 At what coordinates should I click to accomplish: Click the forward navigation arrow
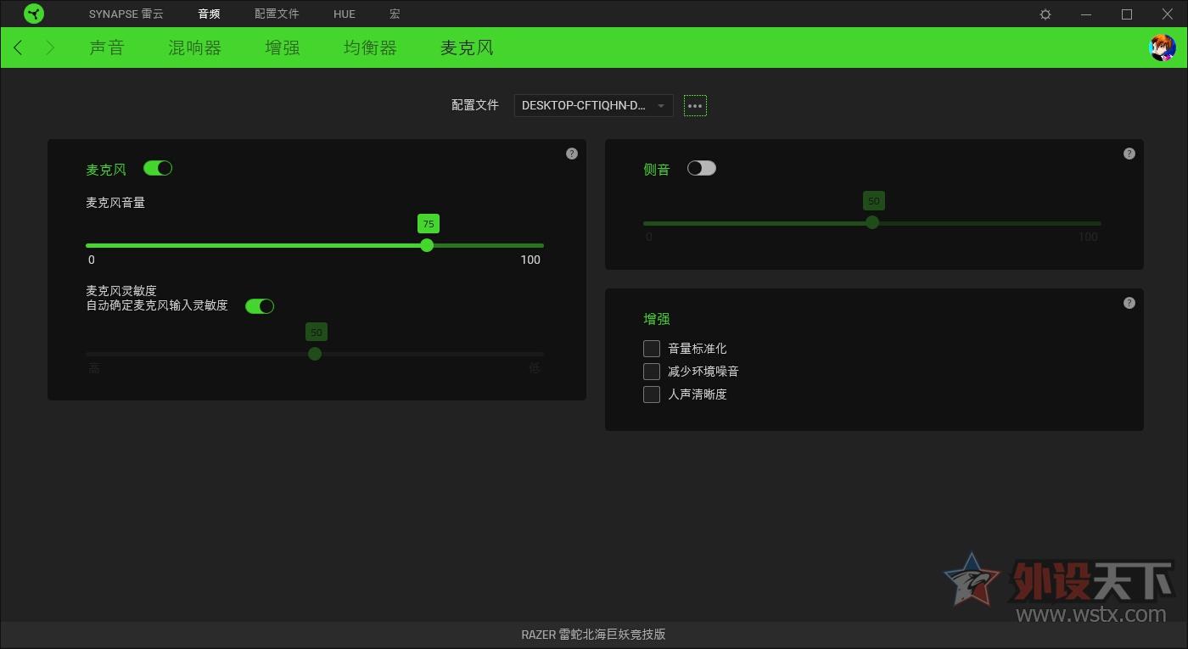tap(50, 48)
